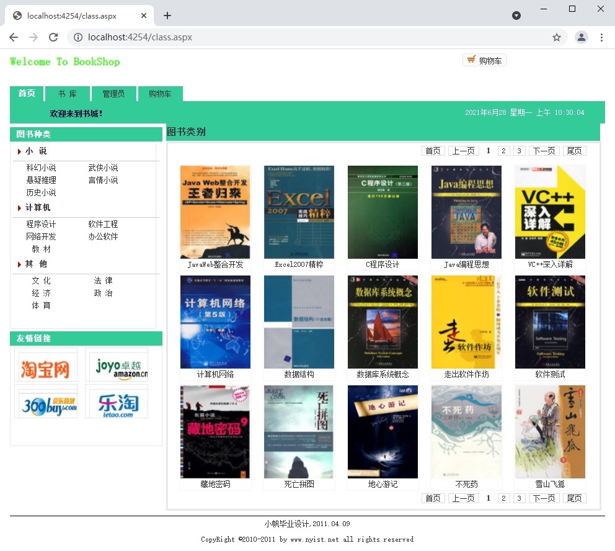Open the letao.com link logo

(117, 401)
